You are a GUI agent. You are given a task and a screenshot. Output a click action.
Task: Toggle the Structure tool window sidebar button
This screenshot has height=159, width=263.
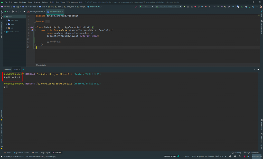1,115
